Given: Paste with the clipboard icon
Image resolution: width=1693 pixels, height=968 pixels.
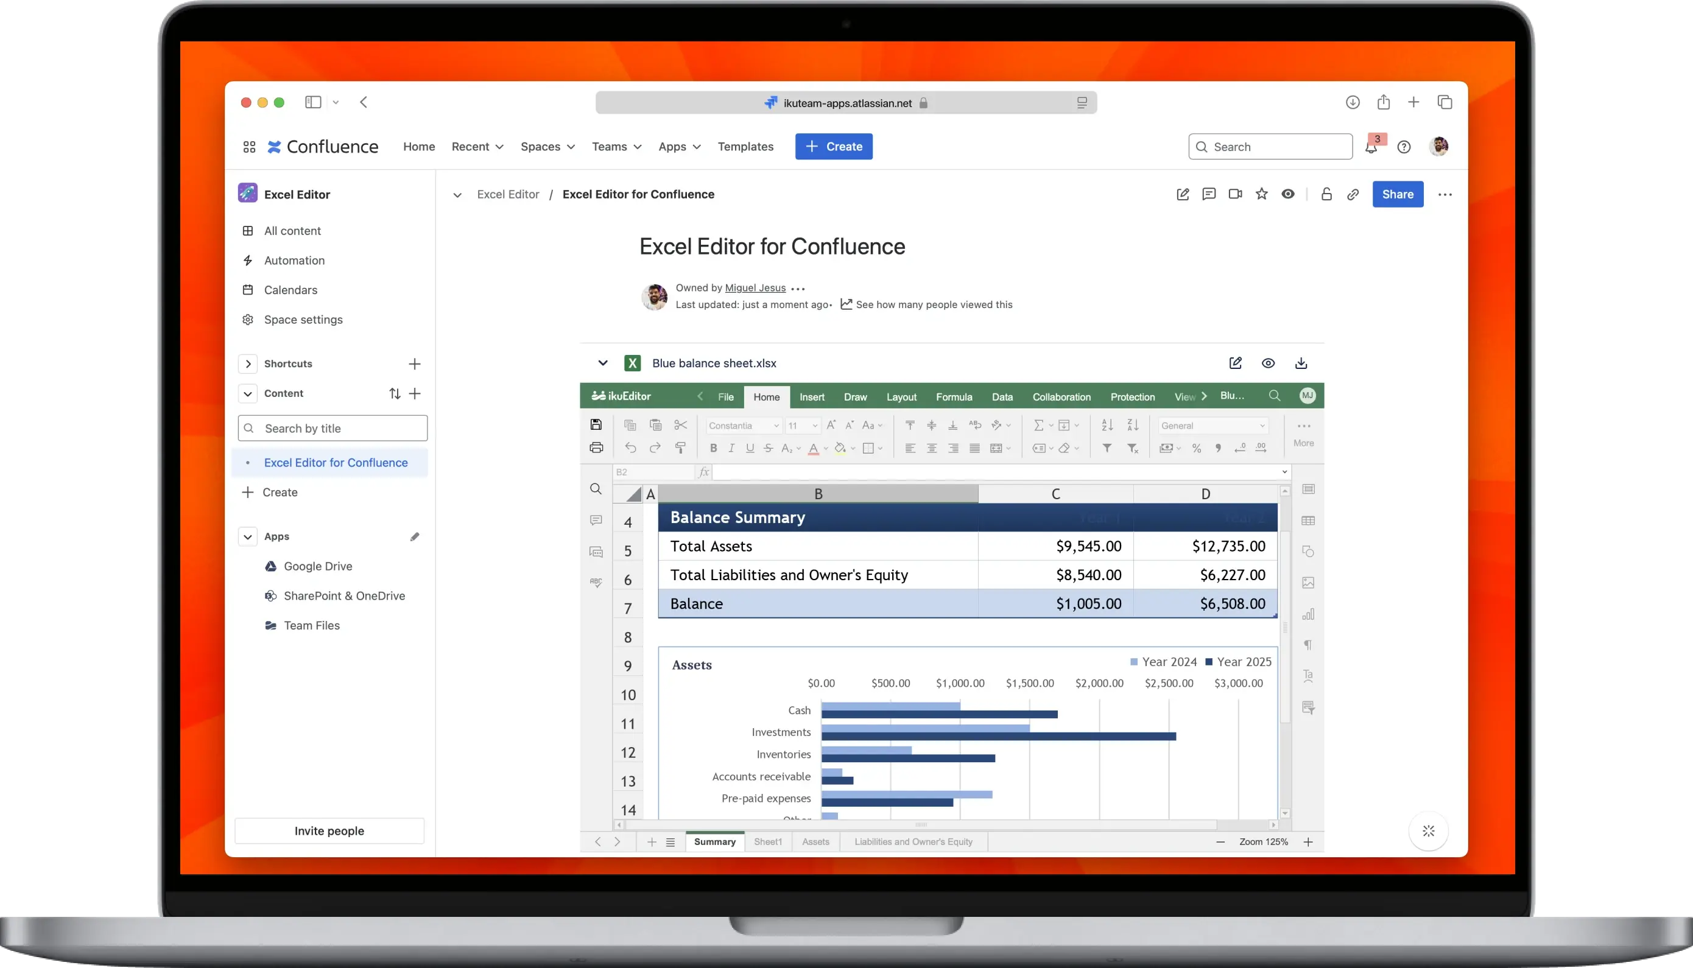Looking at the screenshot, I should tap(655, 425).
